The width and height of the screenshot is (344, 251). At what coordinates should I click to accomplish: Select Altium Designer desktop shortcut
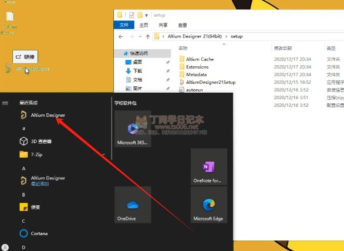(28, 69)
